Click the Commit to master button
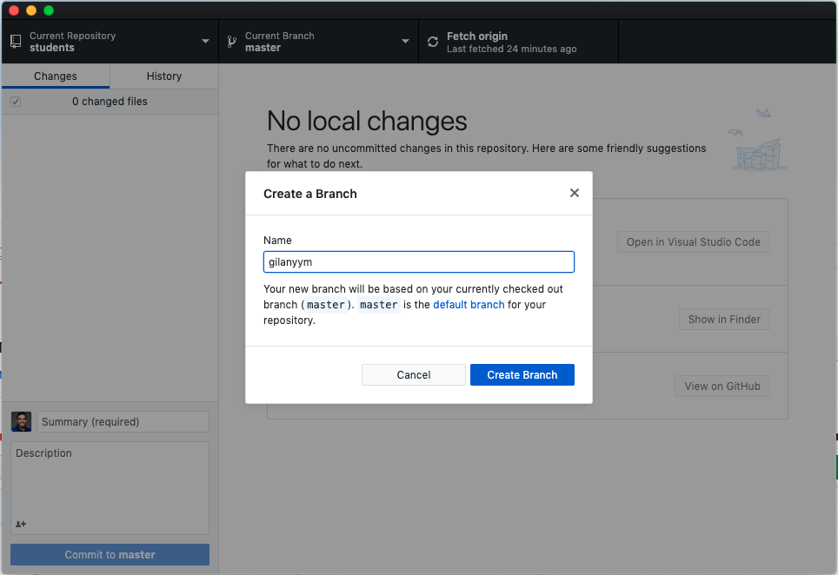Screen dimensions: 838x575 click(110, 554)
